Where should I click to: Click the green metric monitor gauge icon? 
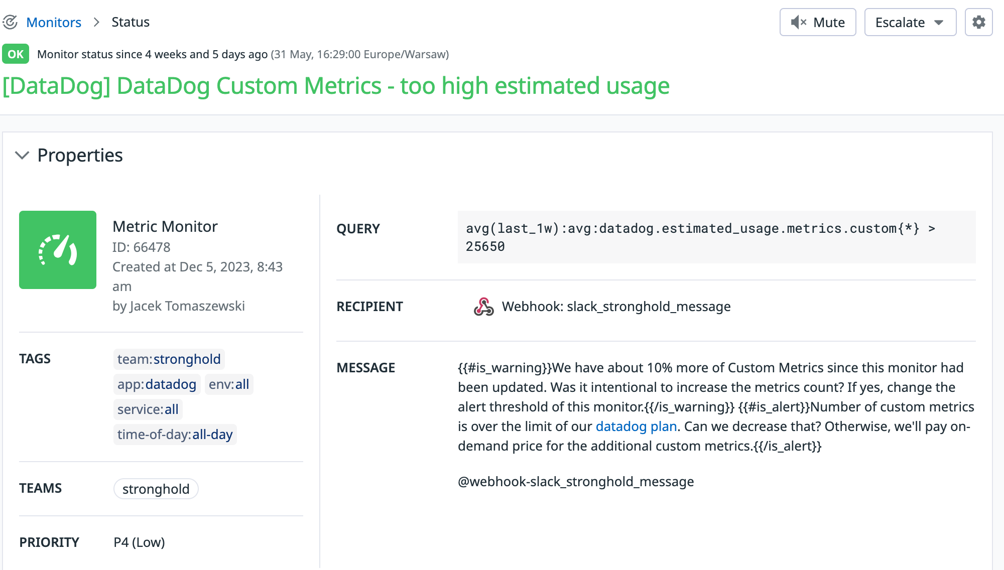[58, 250]
